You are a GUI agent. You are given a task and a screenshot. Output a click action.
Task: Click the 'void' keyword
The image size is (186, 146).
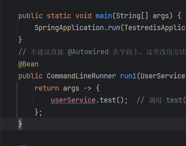point(83,16)
